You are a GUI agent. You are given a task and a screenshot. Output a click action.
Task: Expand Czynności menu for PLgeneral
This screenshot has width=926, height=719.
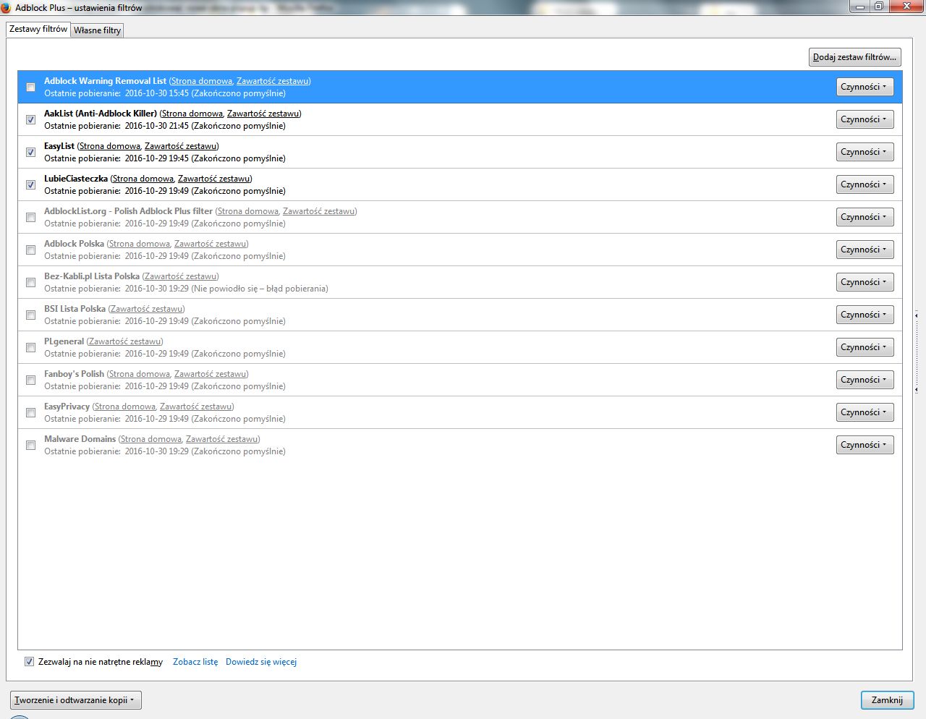pyautogui.click(x=865, y=347)
